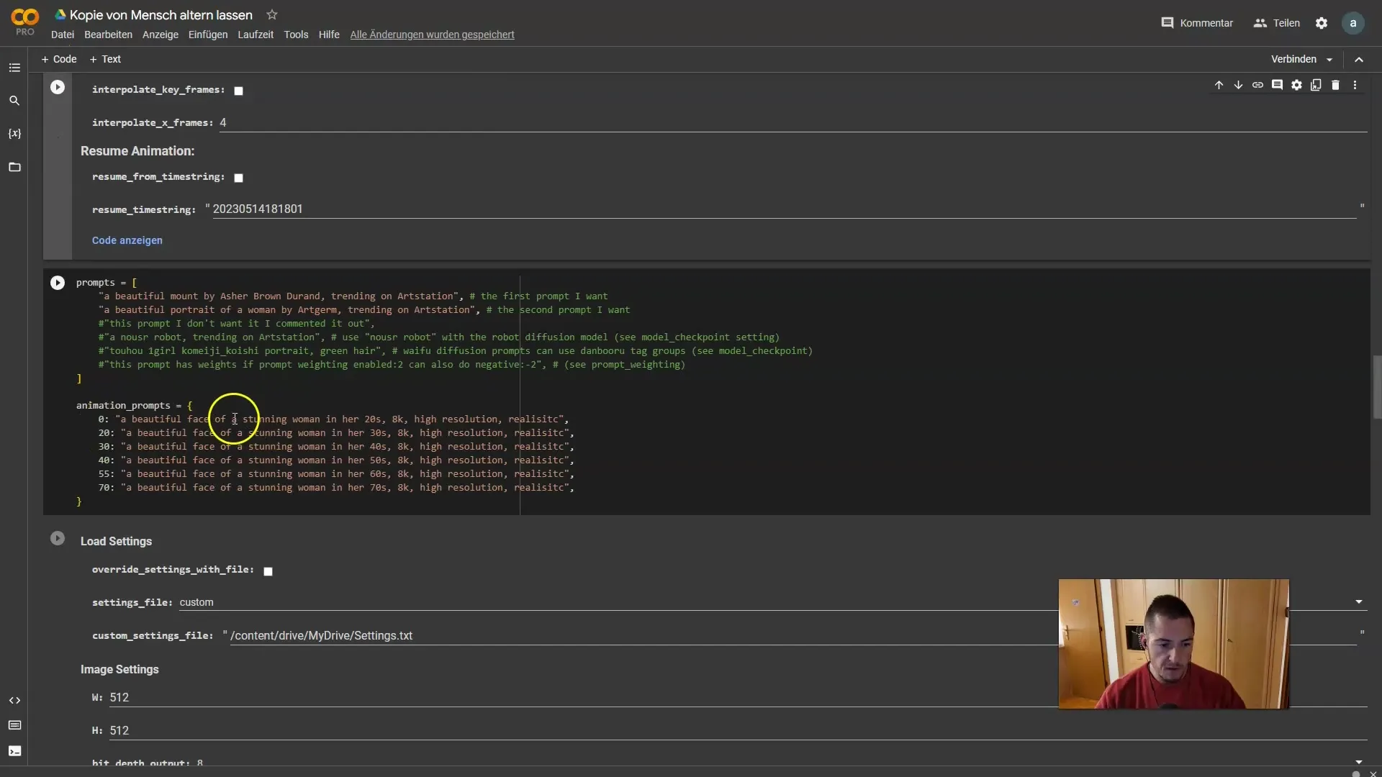Screen dimensions: 1382x777
Task: Edit the H height value field
Action: 738,731
